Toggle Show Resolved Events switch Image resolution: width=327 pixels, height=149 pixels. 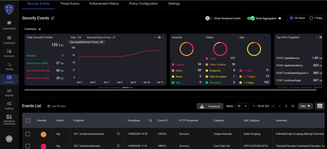point(209,18)
